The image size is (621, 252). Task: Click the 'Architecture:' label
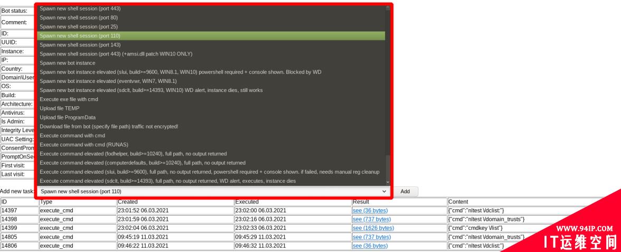coord(17,104)
